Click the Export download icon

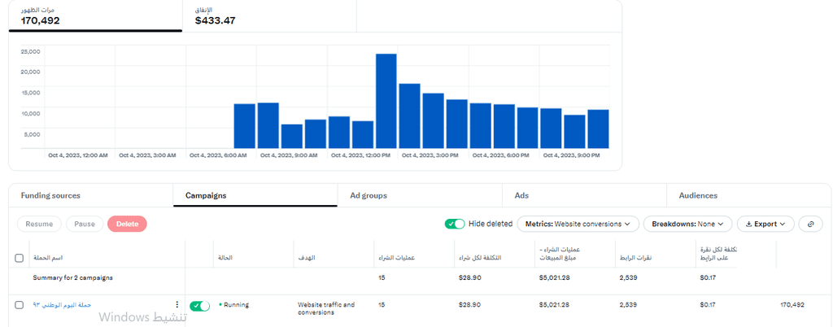pyautogui.click(x=748, y=224)
